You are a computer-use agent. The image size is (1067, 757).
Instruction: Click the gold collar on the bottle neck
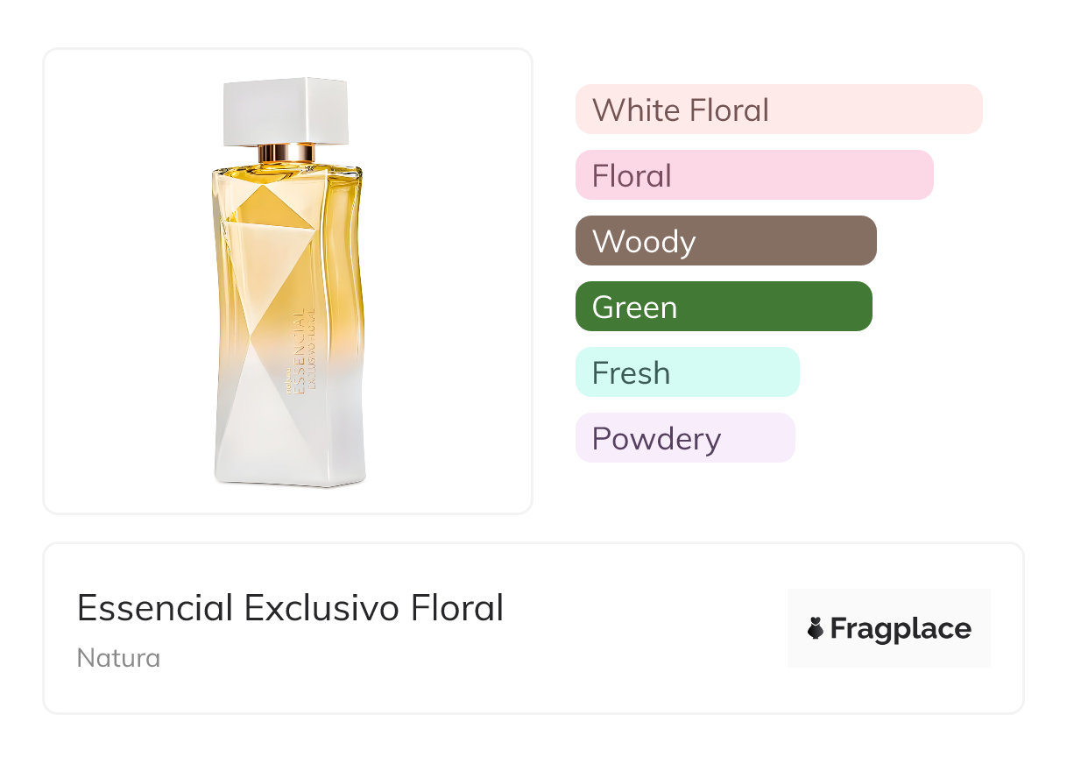[286, 152]
